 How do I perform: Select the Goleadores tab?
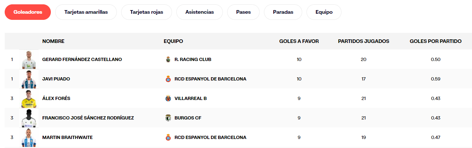[x=28, y=12]
